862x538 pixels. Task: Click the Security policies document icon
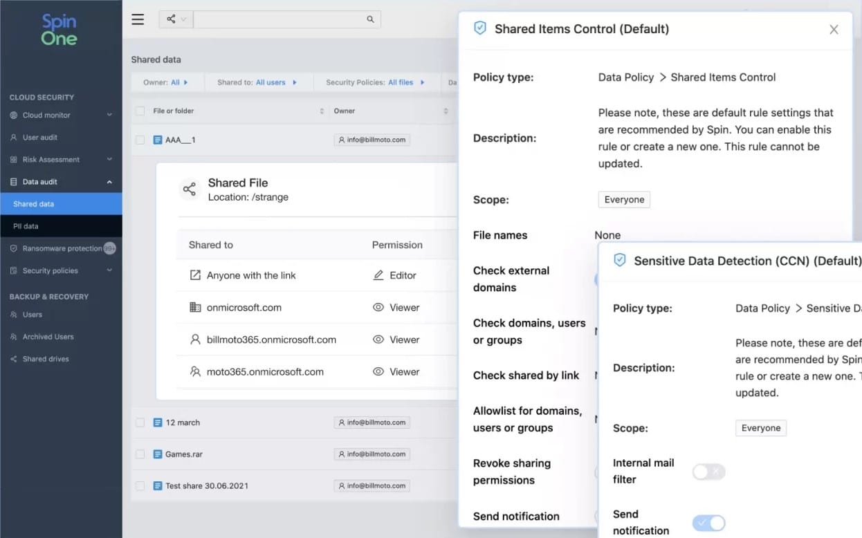tap(14, 270)
